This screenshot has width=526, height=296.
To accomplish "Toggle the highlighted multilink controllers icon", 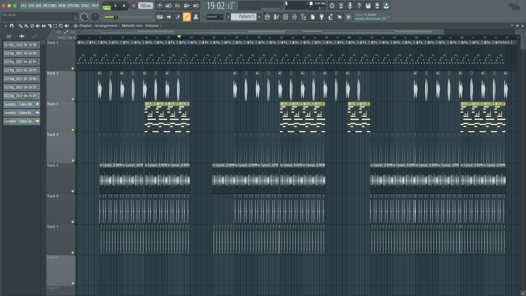I will [x=187, y=17].
